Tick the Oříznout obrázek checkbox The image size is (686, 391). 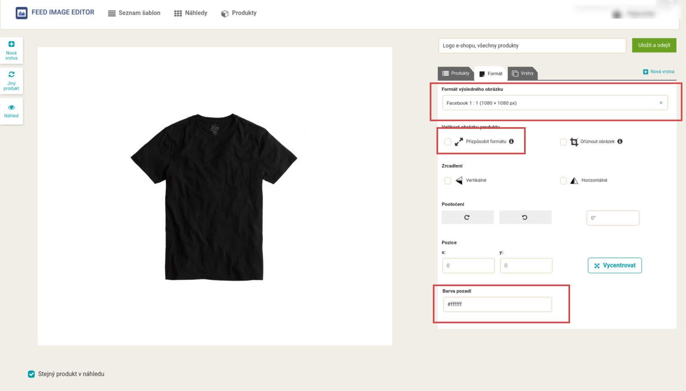point(563,142)
